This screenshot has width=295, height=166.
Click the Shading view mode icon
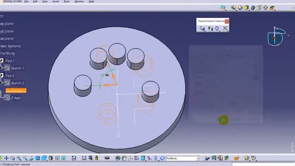(51, 158)
